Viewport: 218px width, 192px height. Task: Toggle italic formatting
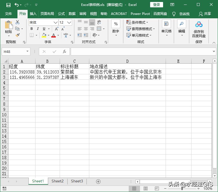point(38,29)
